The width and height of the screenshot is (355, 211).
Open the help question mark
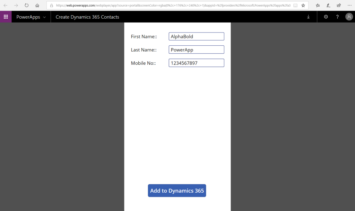coord(337,17)
